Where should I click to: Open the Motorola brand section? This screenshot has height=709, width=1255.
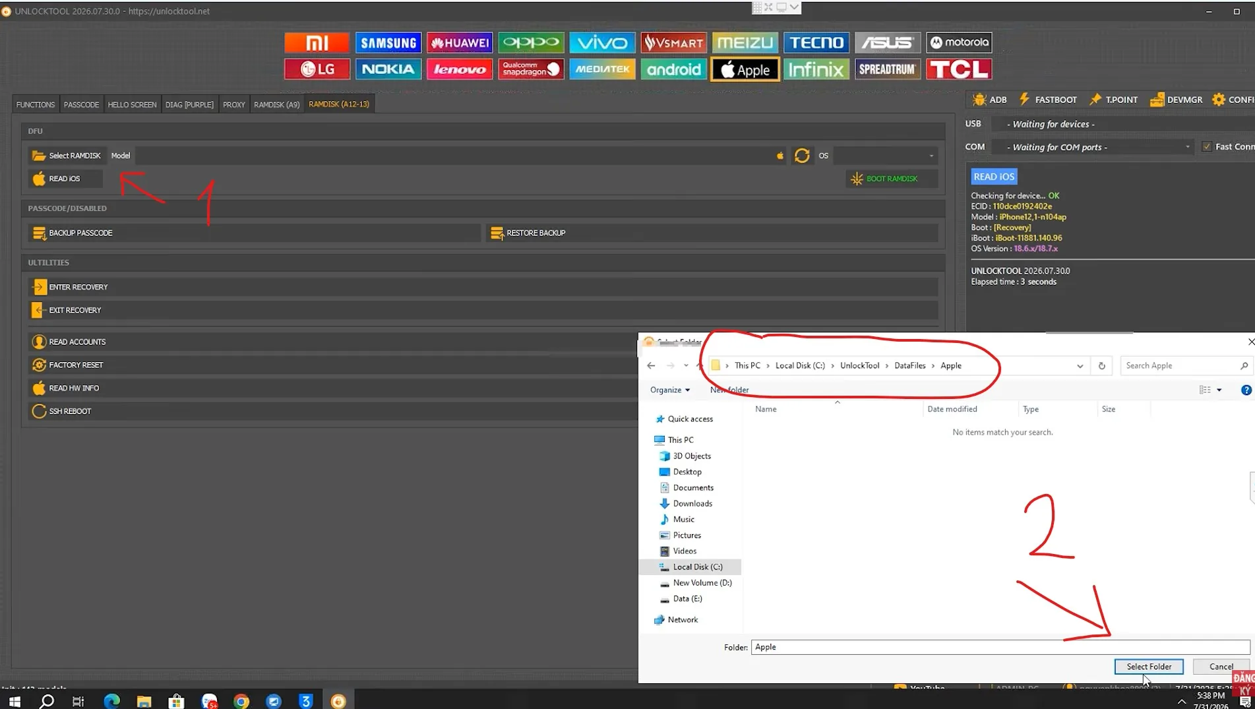[x=959, y=43]
